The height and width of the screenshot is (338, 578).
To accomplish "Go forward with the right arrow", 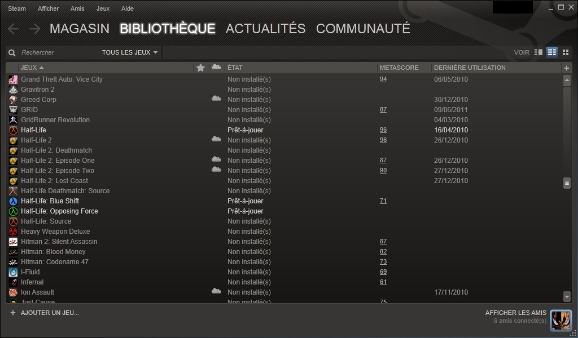I will 34,29.
